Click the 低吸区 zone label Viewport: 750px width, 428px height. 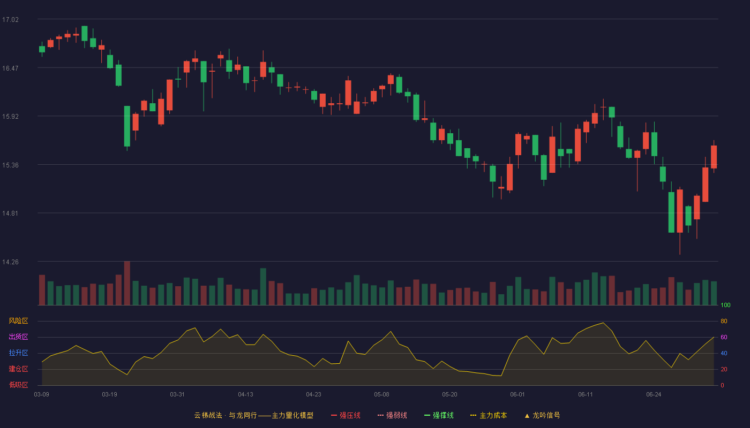click(x=18, y=385)
